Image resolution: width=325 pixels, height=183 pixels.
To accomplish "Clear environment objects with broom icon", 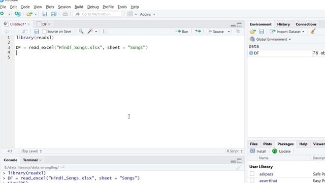I will (313, 32).
